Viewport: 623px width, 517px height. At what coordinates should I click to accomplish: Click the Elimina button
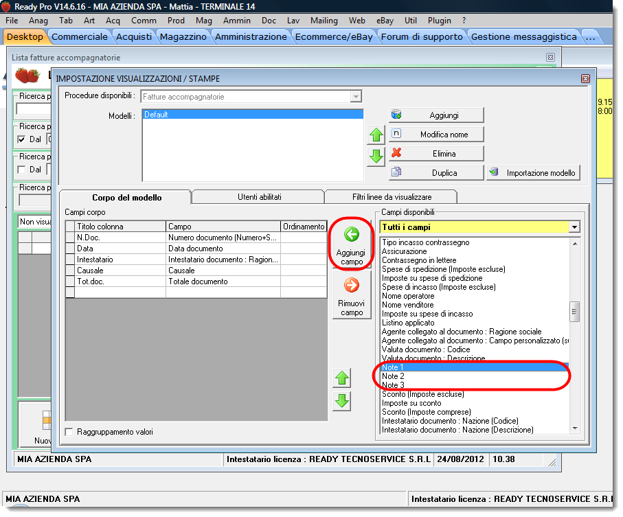click(436, 153)
